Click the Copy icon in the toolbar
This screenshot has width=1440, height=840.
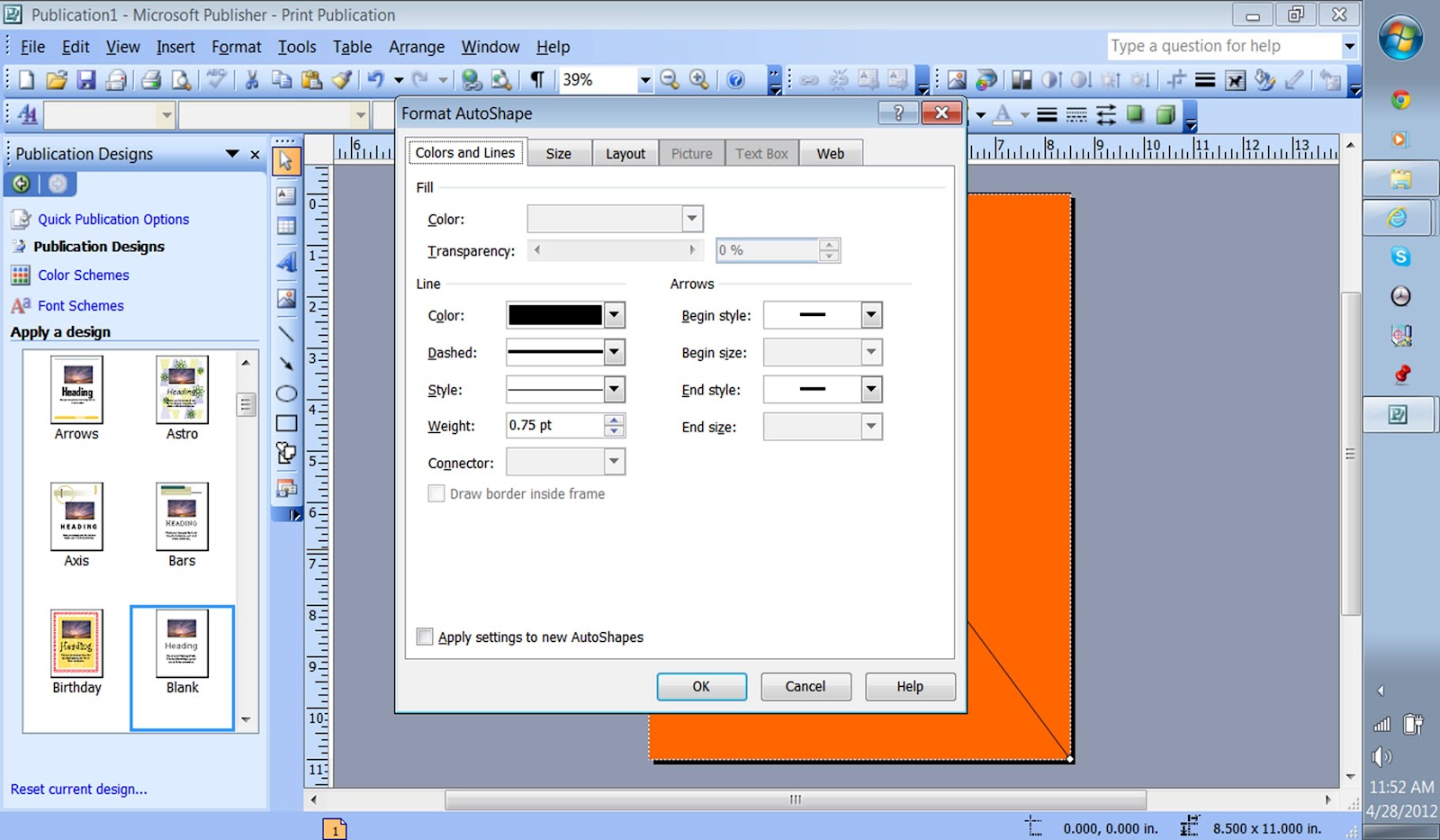coord(282,80)
